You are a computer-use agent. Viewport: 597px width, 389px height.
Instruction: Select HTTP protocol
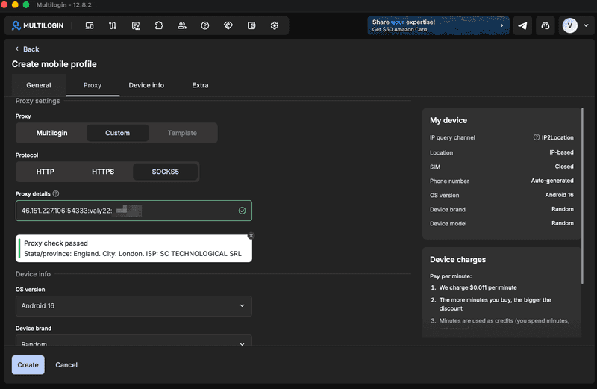(46, 172)
